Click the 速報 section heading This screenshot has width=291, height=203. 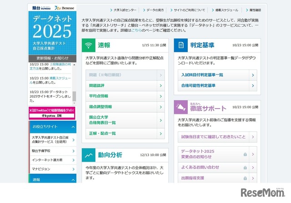(x=104, y=45)
